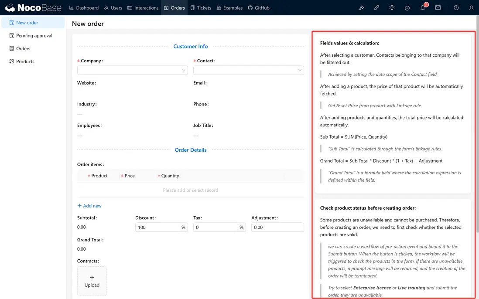Open the Interactions menu
This screenshot has width=479, height=299.
(x=143, y=8)
